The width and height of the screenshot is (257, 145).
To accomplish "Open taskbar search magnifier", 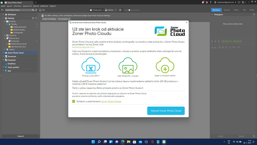I will (99, 142).
